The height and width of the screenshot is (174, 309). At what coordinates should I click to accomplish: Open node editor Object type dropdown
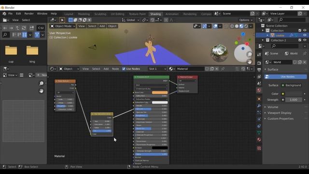click(69, 69)
